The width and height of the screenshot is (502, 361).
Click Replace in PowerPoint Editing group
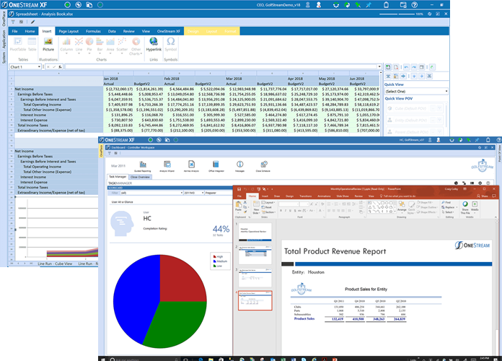pos(448,207)
